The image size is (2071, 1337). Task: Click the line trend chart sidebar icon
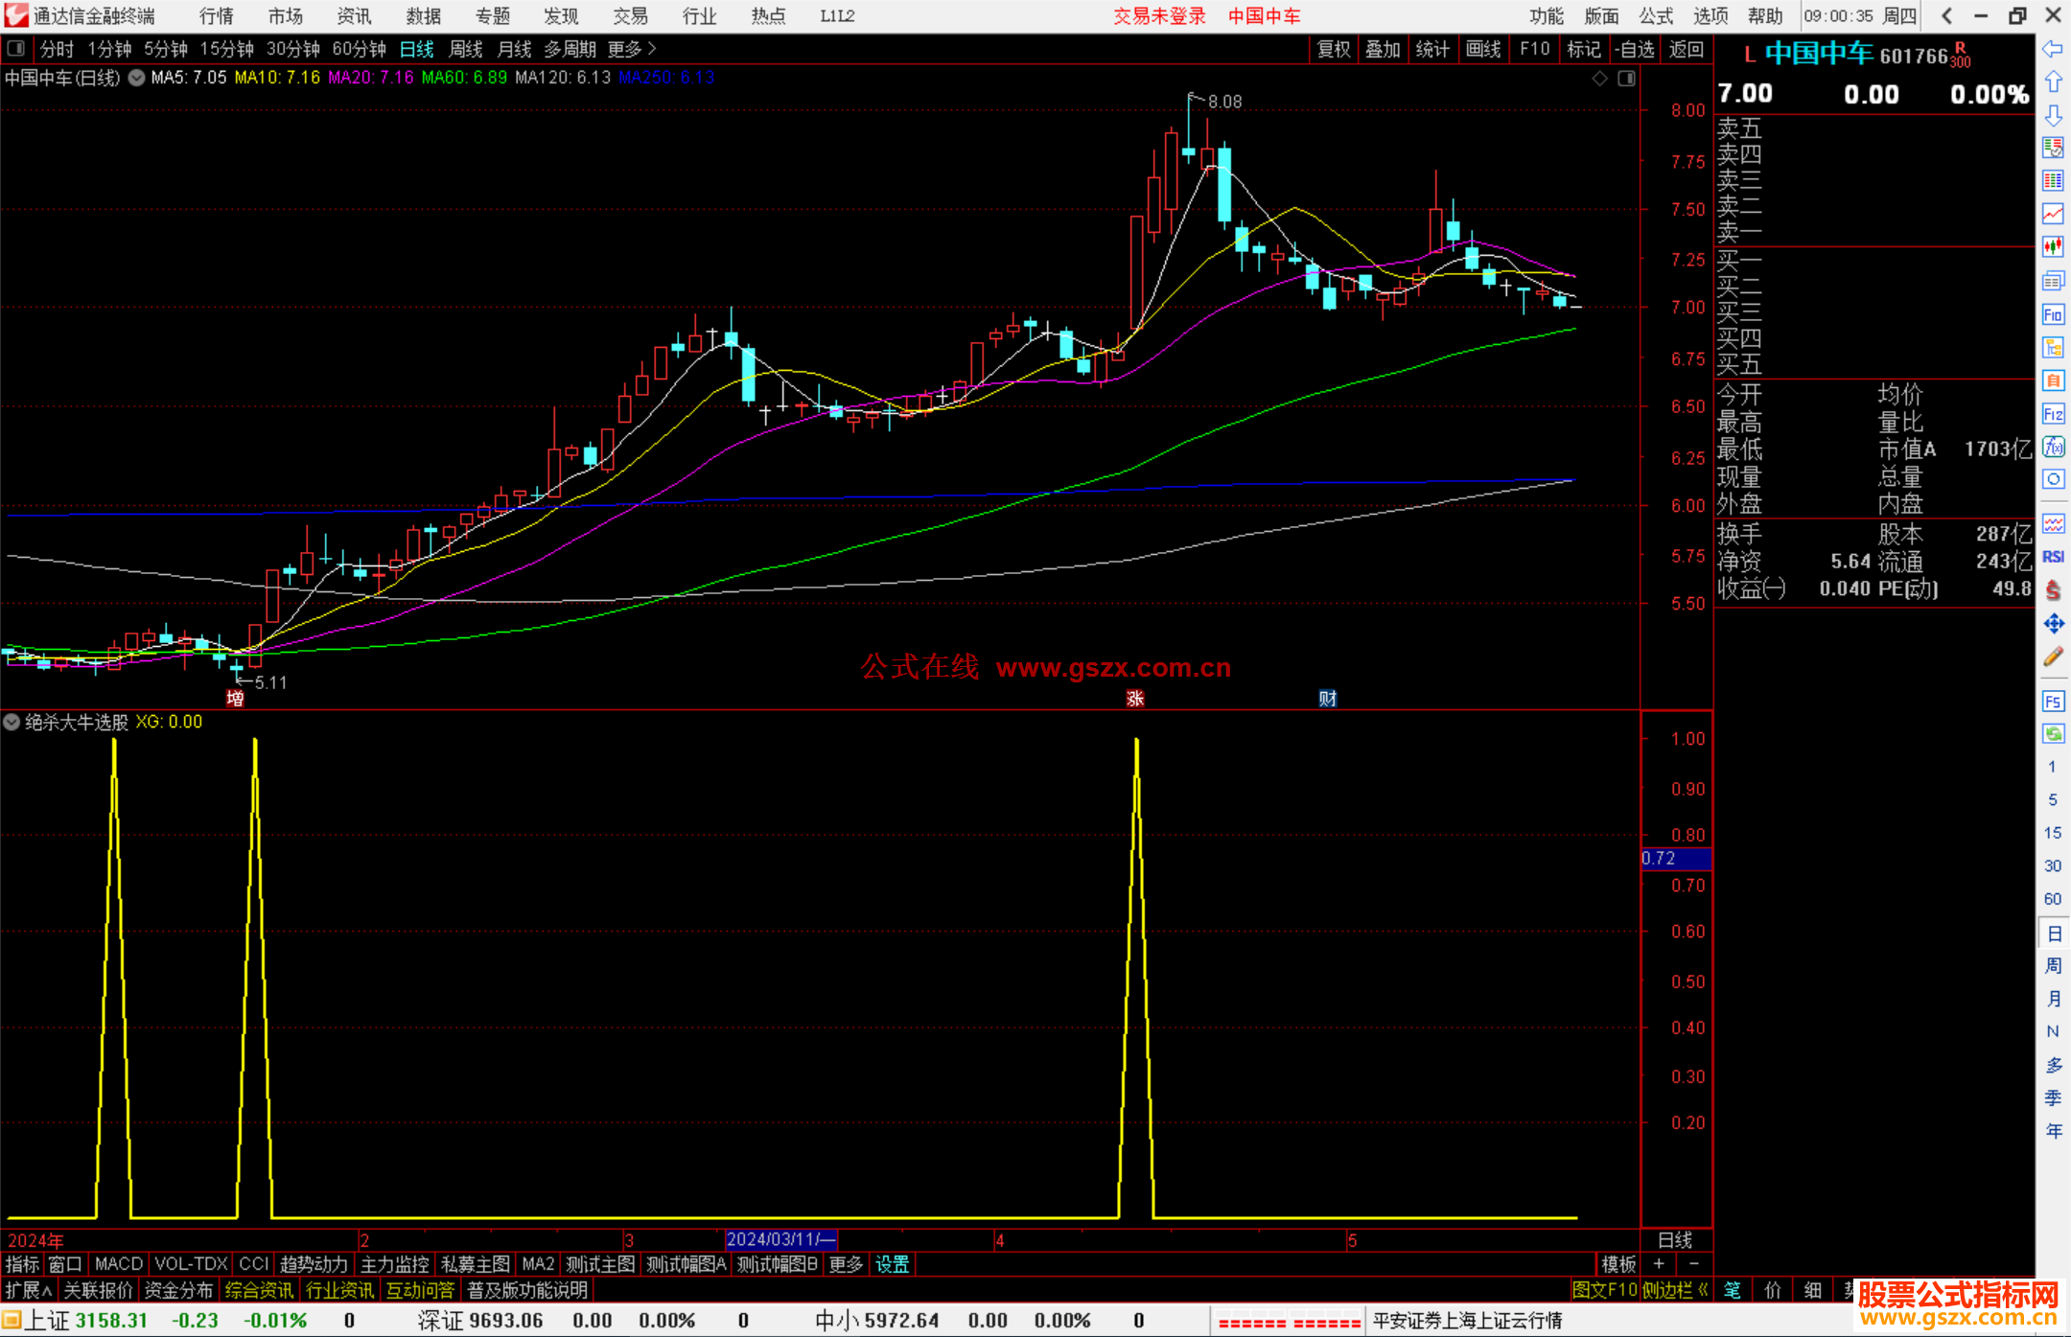click(x=2053, y=214)
